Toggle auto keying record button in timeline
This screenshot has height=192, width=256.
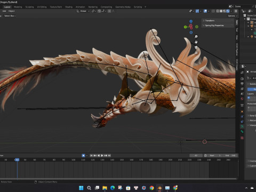click(83, 155)
